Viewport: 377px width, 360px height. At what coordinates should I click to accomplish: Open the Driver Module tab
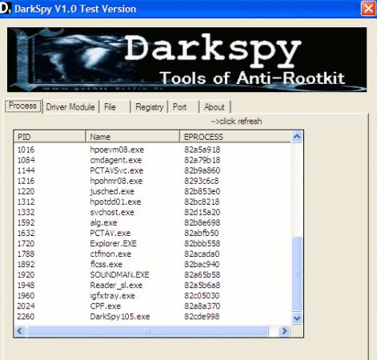point(70,107)
